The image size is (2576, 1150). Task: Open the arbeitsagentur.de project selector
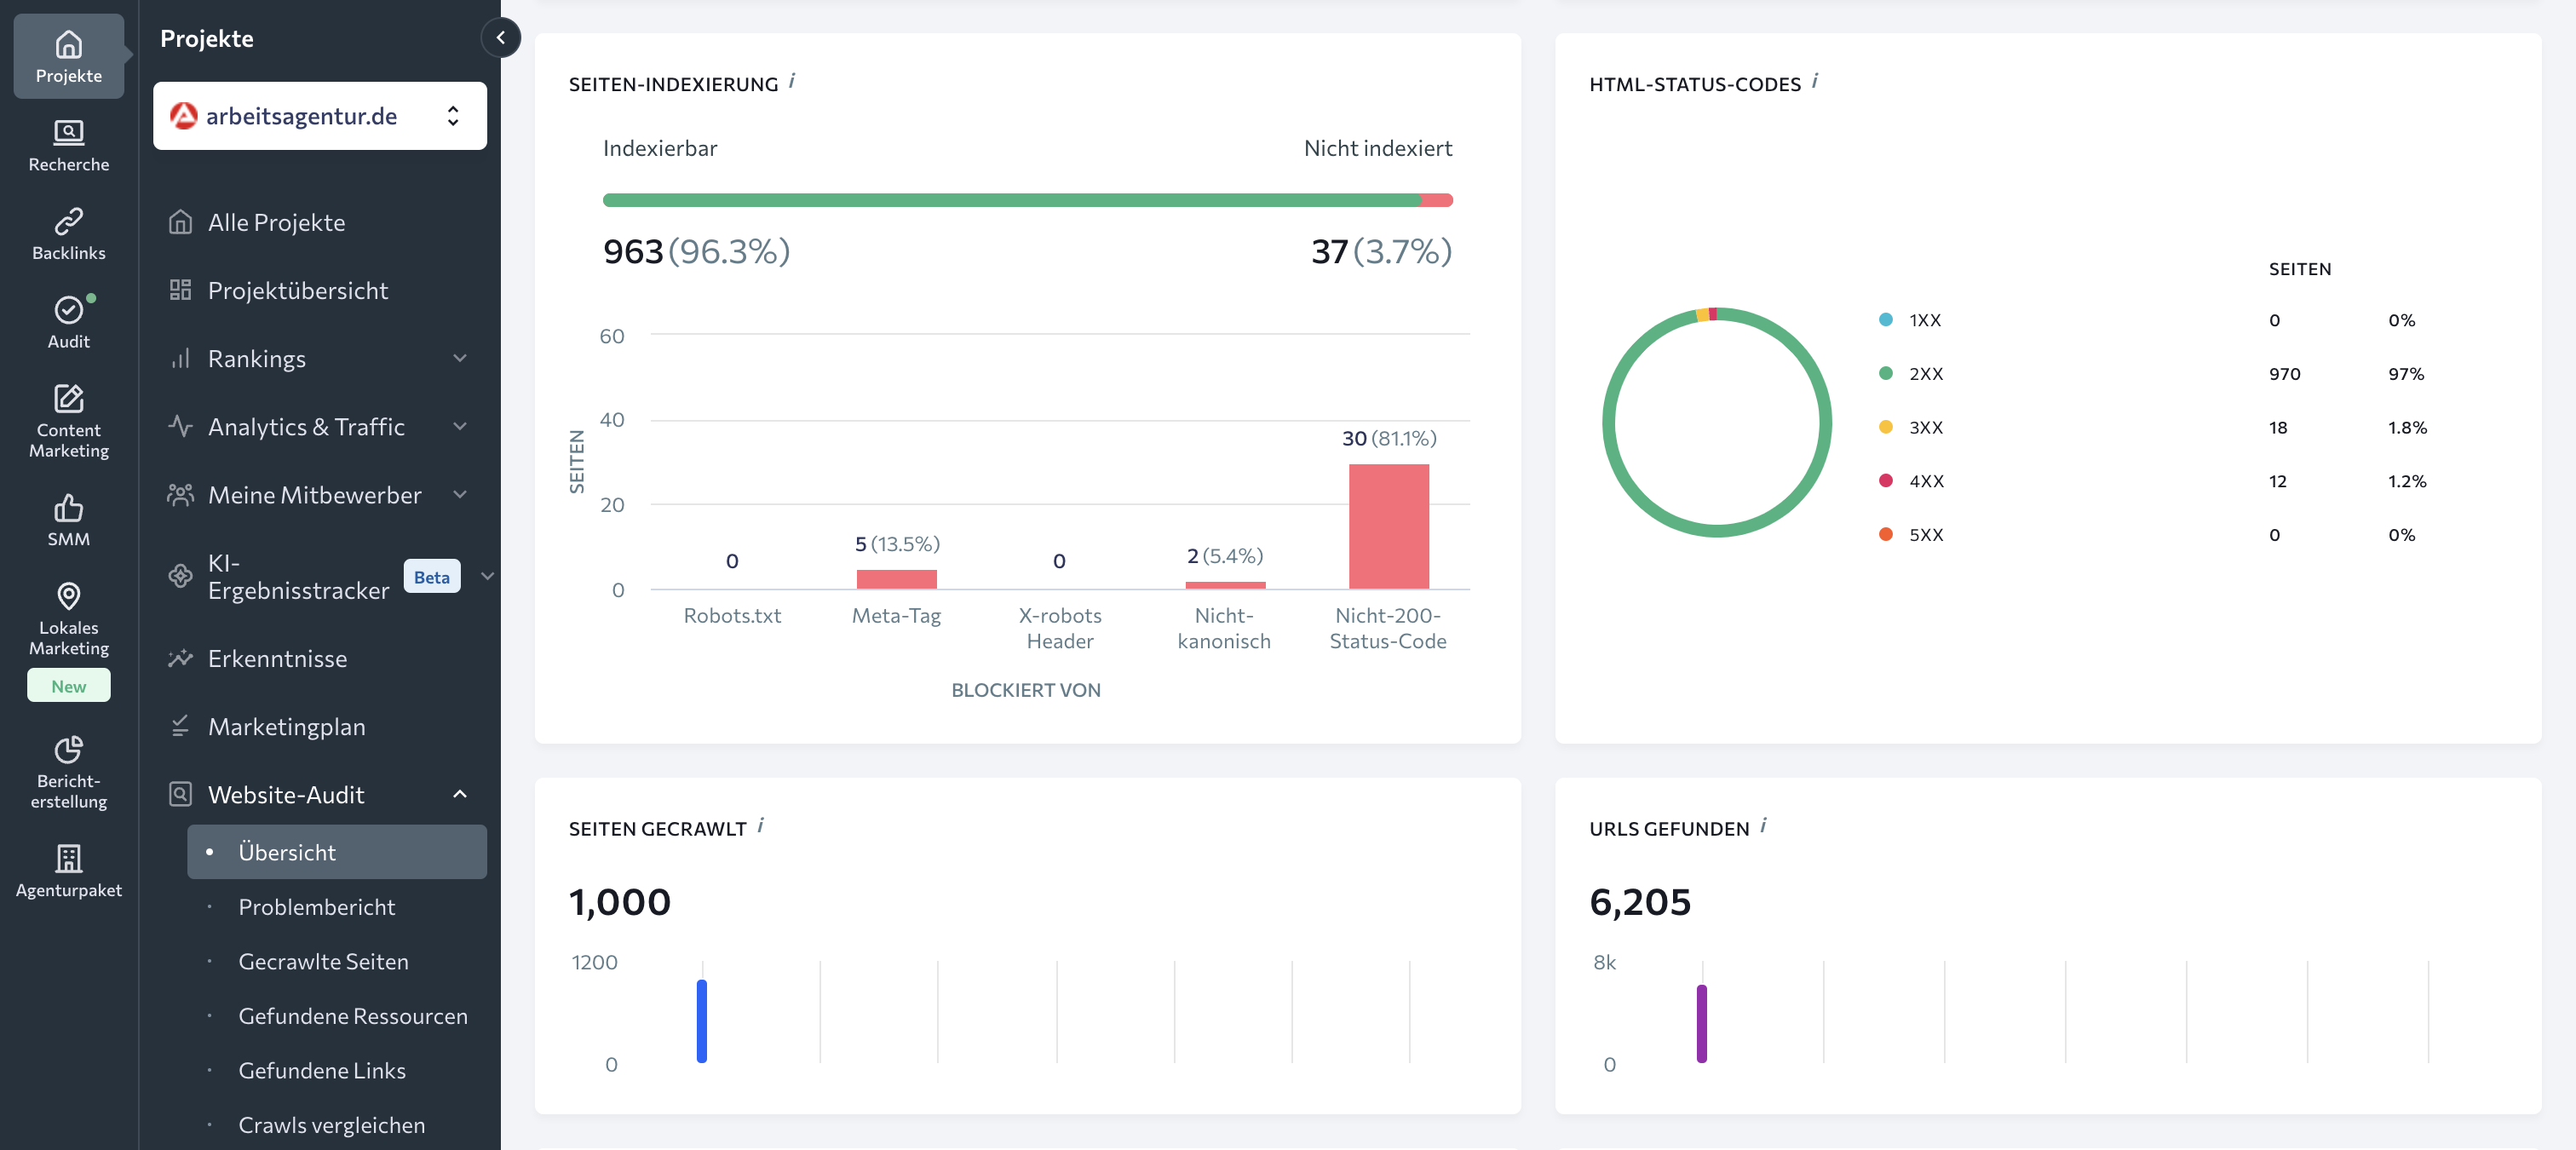[x=319, y=116]
